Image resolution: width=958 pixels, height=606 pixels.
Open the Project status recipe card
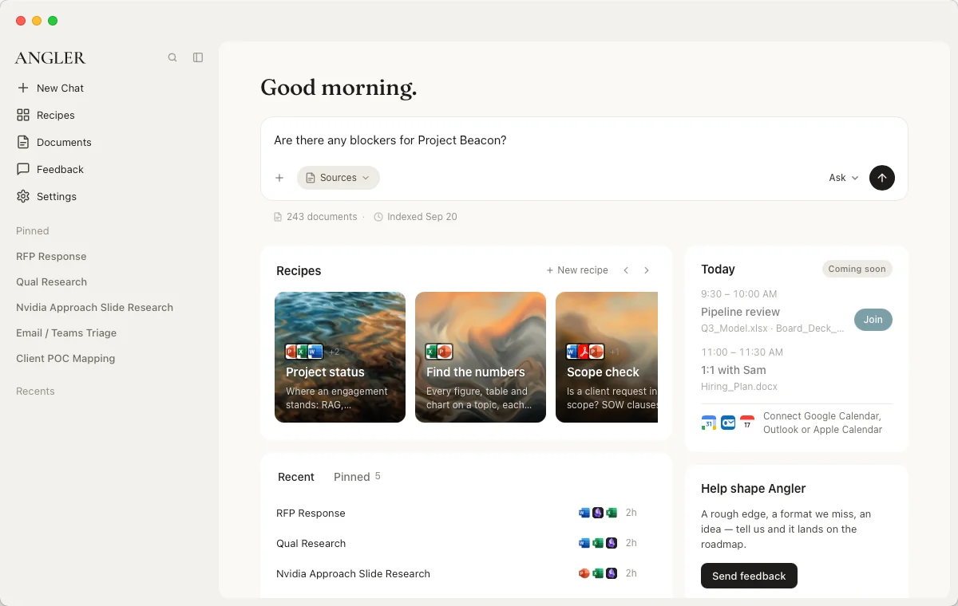tap(340, 357)
